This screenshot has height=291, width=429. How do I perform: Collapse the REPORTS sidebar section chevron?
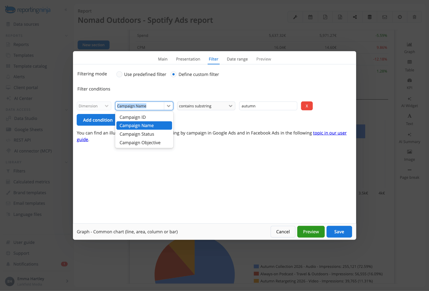[x=66, y=36]
